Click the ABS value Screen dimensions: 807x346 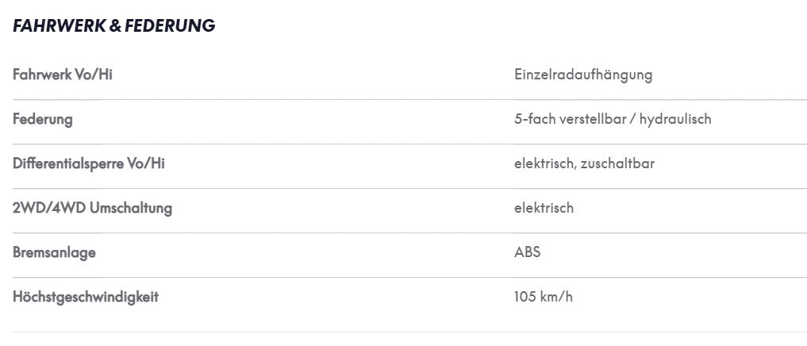(x=527, y=253)
